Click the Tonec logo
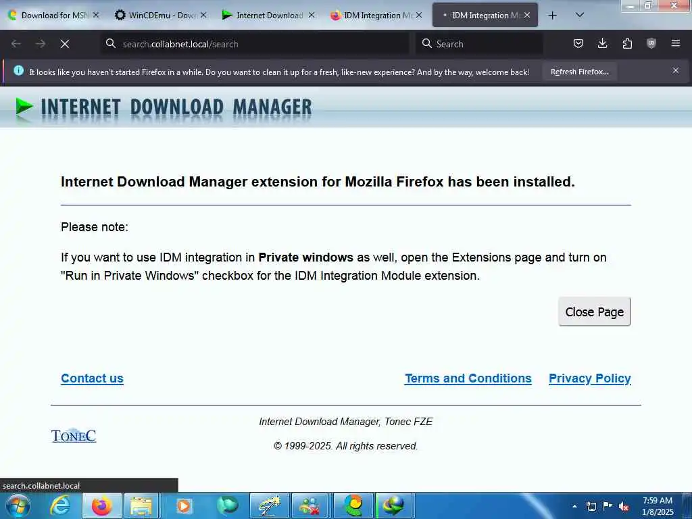 coord(74,435)
